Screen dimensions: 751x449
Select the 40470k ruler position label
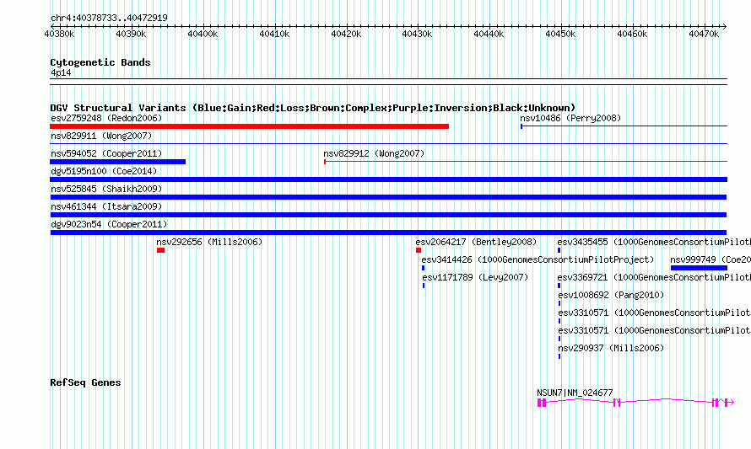[x=704, y=34]
